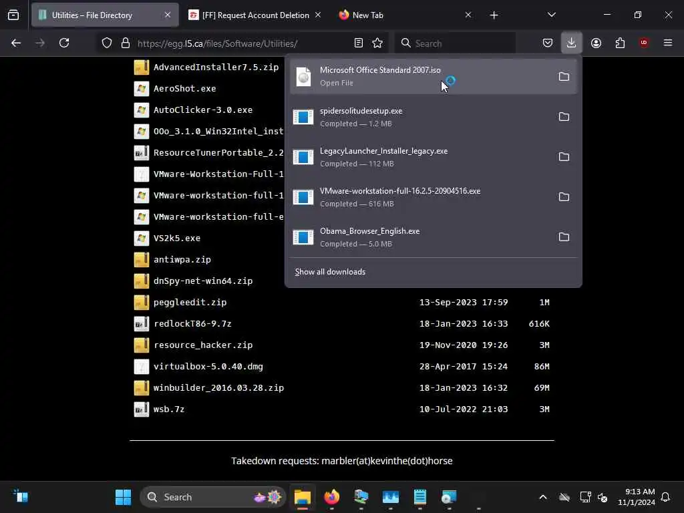The width and height of the screenshot is (684, 513).
Task: Open the tracking protection shield icon
Action: (x=107, y=43)
